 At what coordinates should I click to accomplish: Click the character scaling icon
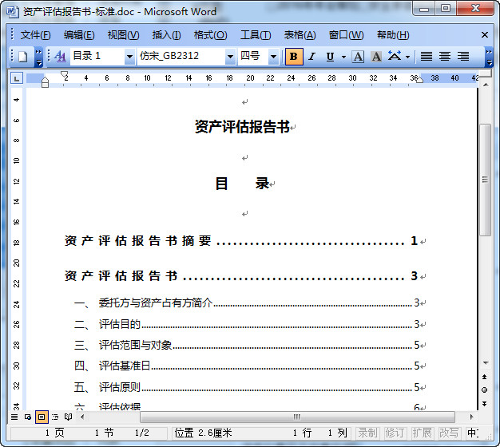(395, 57)
